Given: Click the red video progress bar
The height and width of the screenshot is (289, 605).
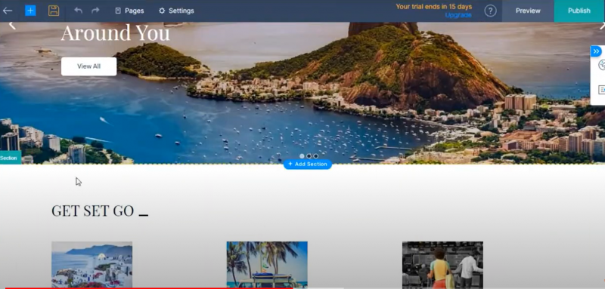Looking at the screenshot, I should click(148, 287).
